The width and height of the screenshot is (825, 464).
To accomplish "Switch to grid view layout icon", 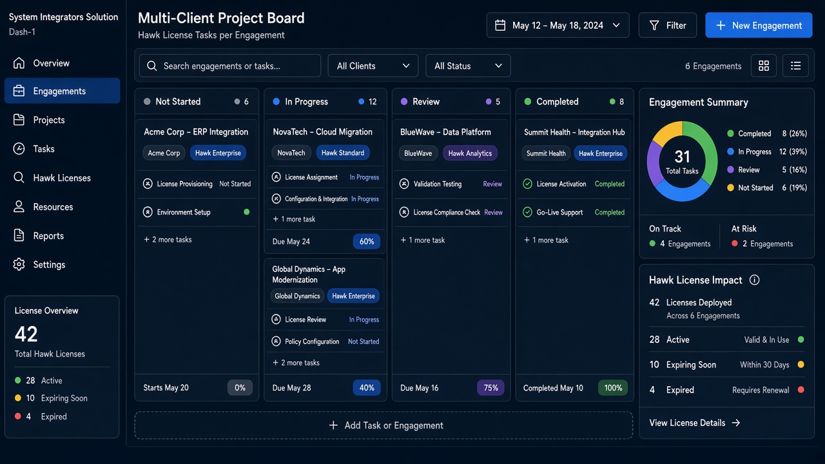I will point(764,66).
